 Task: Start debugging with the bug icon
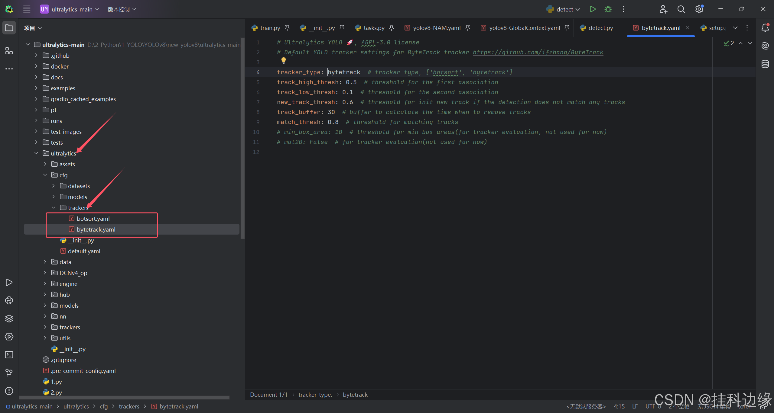(608, 9)
